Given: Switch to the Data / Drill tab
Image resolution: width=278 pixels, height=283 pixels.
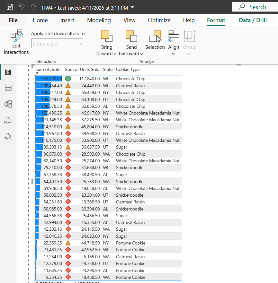Looking at the screenshot, I should [x=253, y=20].
